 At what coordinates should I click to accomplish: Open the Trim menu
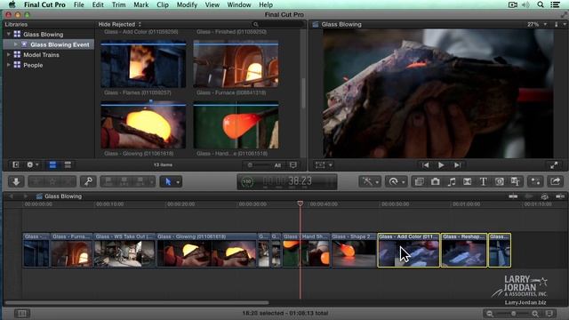(118, 4)
